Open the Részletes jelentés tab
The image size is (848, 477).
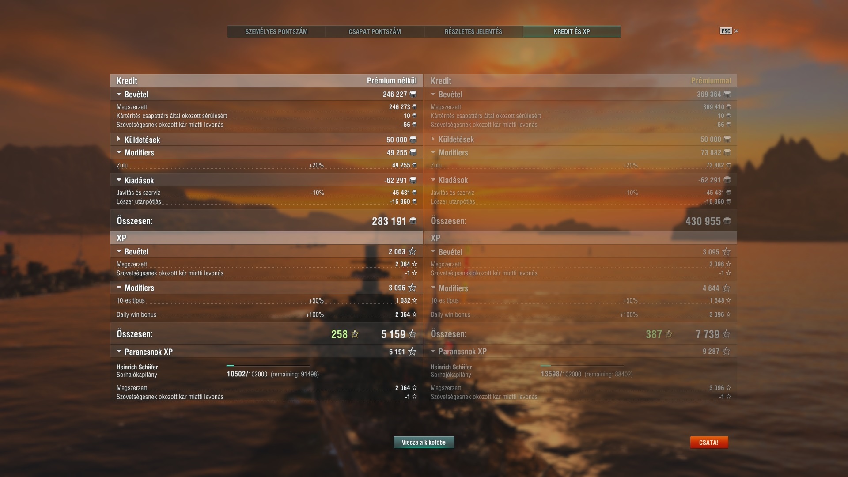473,31
